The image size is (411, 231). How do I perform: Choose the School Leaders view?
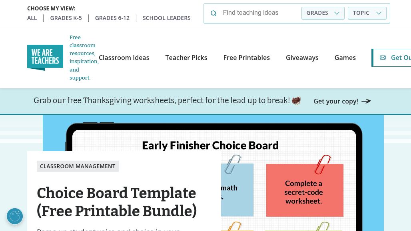[x=167, y=18]
